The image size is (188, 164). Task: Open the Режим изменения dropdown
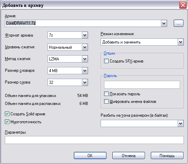[181, 42]
